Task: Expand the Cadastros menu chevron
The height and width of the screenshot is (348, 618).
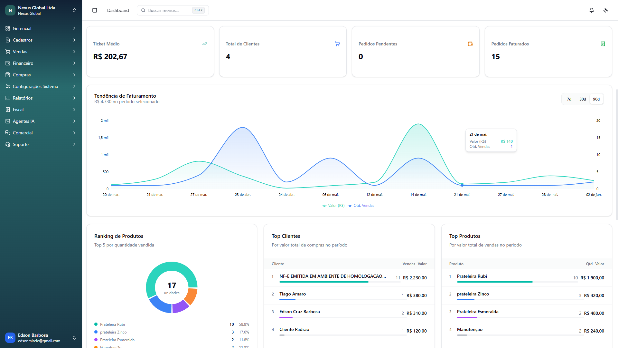Action: pos(74,40)
